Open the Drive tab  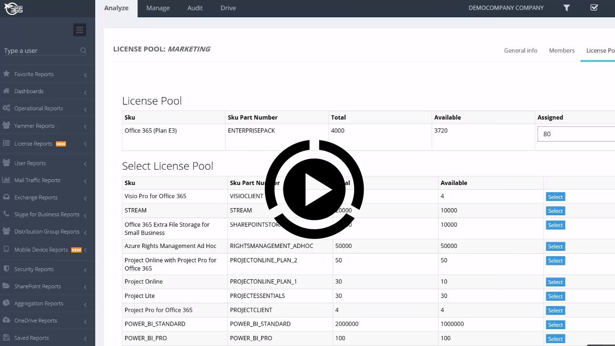tap(228, 8)
